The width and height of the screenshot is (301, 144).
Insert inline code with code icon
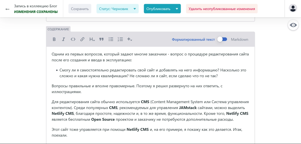(x=73, y=39)
